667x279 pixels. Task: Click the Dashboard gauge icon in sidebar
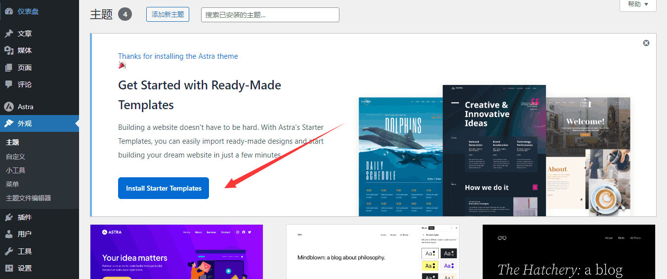(x=9, y=11)
